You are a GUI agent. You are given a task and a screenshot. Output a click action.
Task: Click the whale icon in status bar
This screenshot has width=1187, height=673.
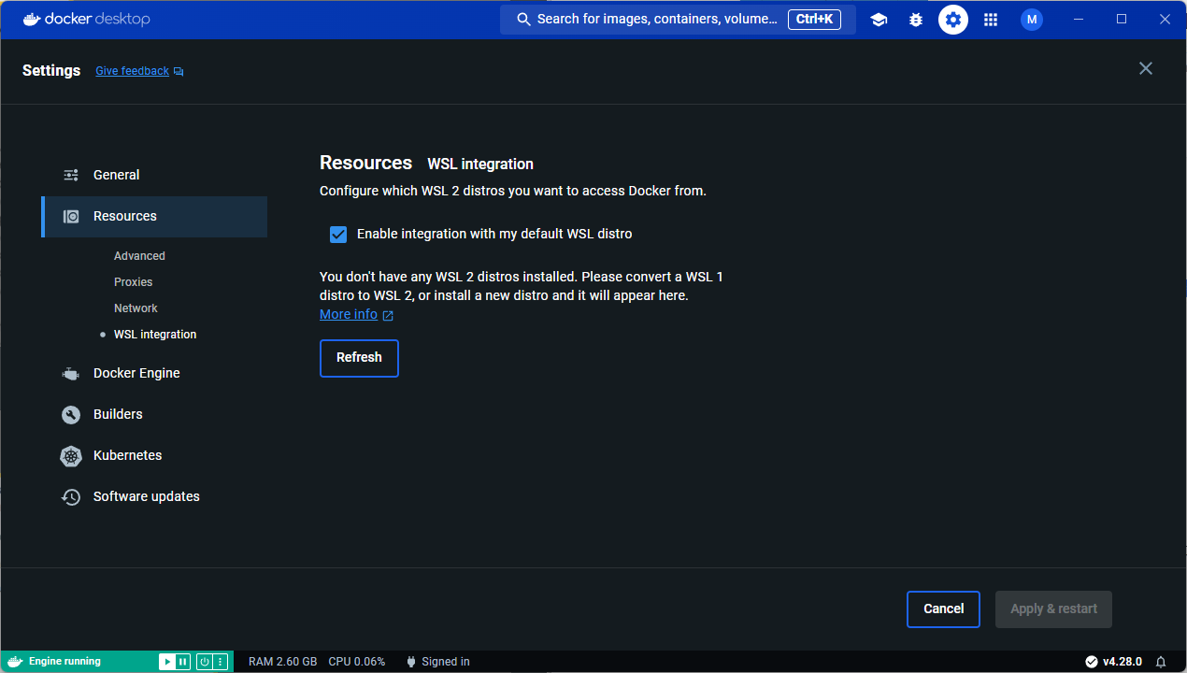tap(15, 662)
